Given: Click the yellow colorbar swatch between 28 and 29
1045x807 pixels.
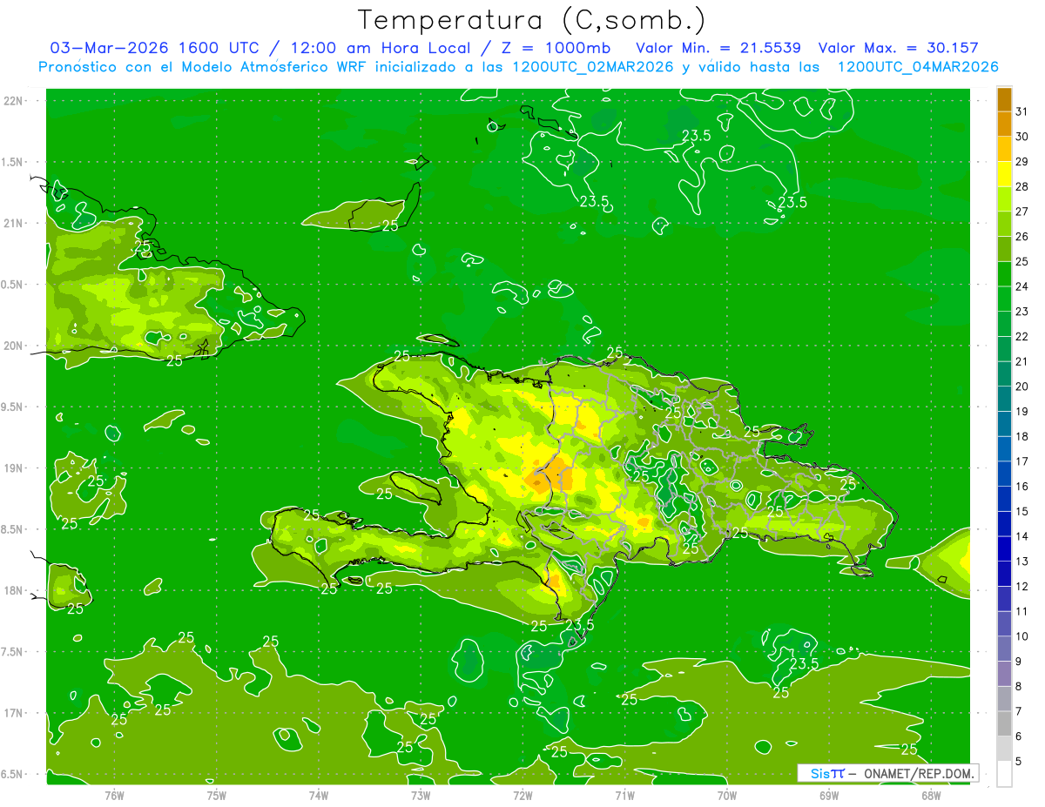Looking at the screenshot, I should click(1004, 174).
